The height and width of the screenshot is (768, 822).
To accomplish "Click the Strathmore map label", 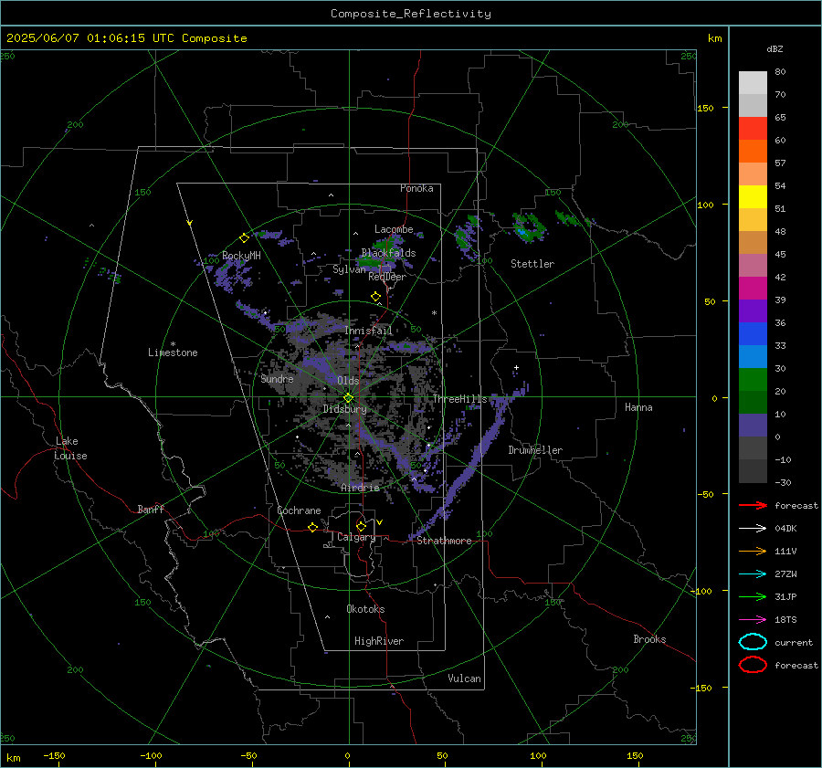I will (x=444, y=541).
